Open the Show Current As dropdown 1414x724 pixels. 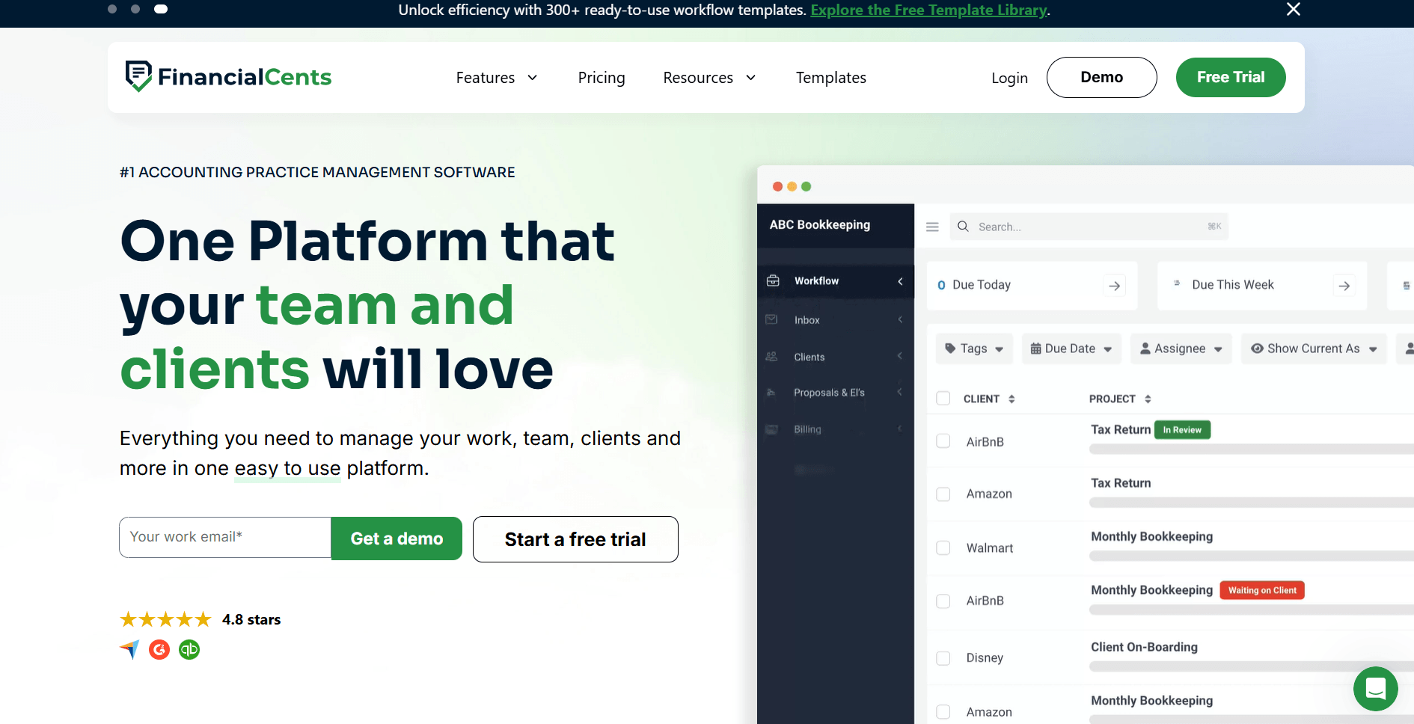(x=1314, y=349)
